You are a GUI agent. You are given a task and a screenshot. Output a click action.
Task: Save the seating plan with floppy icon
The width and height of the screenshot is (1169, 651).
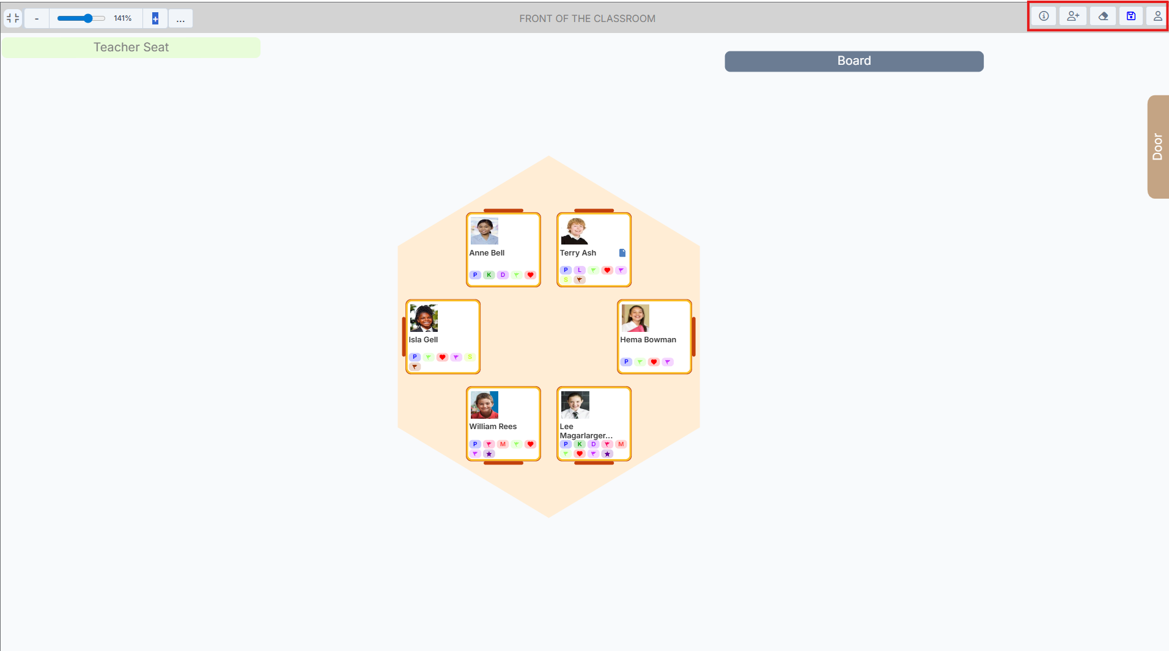(1131, 17)
